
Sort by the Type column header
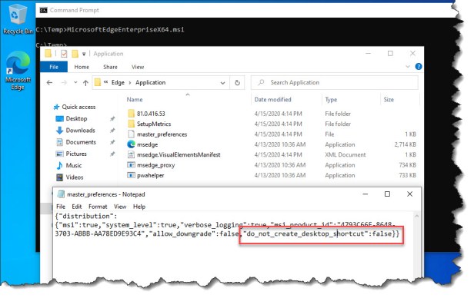click(331, 100)
